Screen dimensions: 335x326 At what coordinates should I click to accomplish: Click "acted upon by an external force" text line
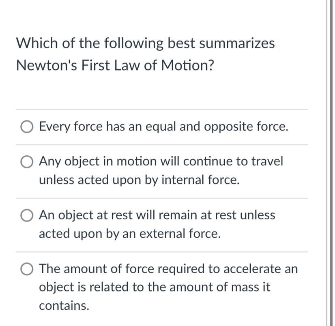[x=130, y=234]
